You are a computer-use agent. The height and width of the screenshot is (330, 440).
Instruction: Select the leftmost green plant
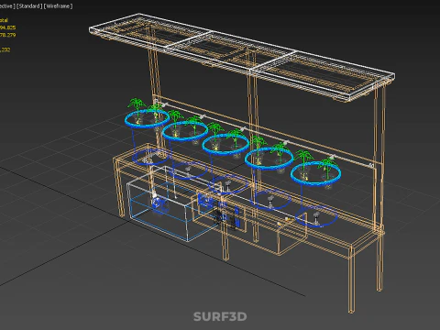tap(137, 108)
